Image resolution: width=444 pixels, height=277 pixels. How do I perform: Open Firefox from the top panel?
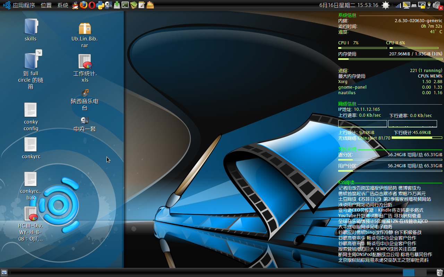(83, 5)
